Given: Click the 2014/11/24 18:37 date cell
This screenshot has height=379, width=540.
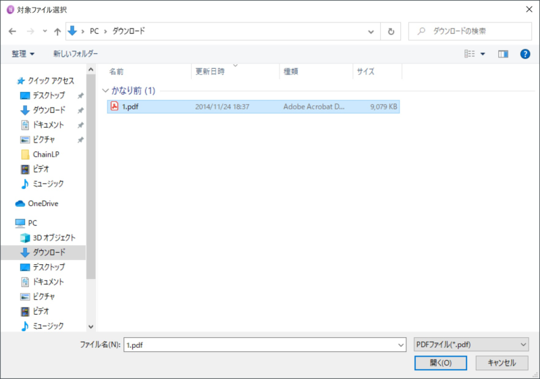Looking at the screenshot, I should point(222,107).
